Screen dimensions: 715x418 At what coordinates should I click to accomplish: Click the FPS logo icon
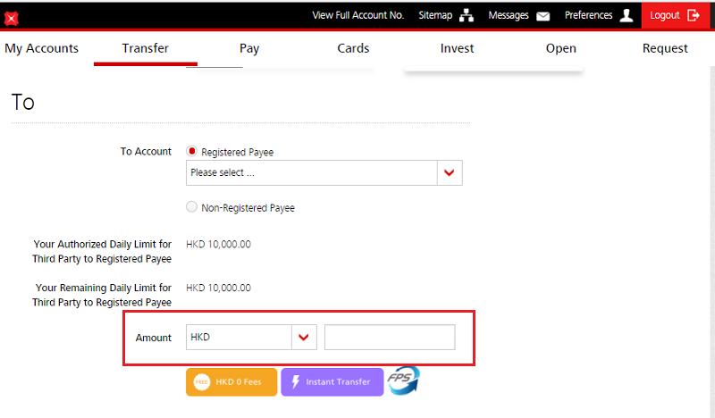pos(403,381)
